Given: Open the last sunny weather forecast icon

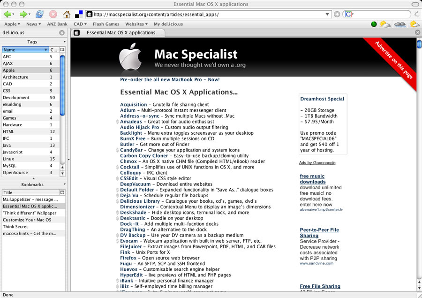Looking at the screenshot, I should [414, 24].
